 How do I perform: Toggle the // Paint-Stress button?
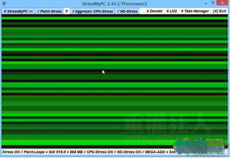(49, 11)
